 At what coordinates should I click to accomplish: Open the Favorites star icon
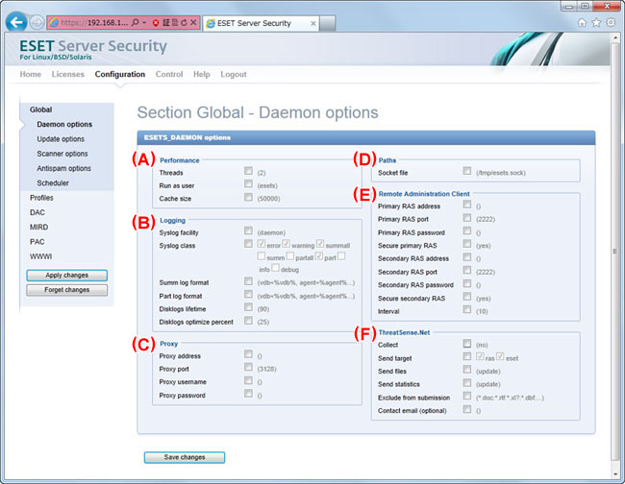click(596, 23)
